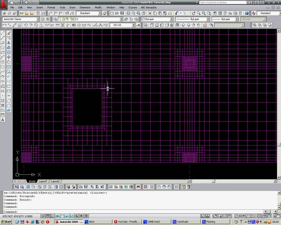281x225 pixels.
Task: Click the keyword search field
Action: pyautogui.click(x=223, y=2)
